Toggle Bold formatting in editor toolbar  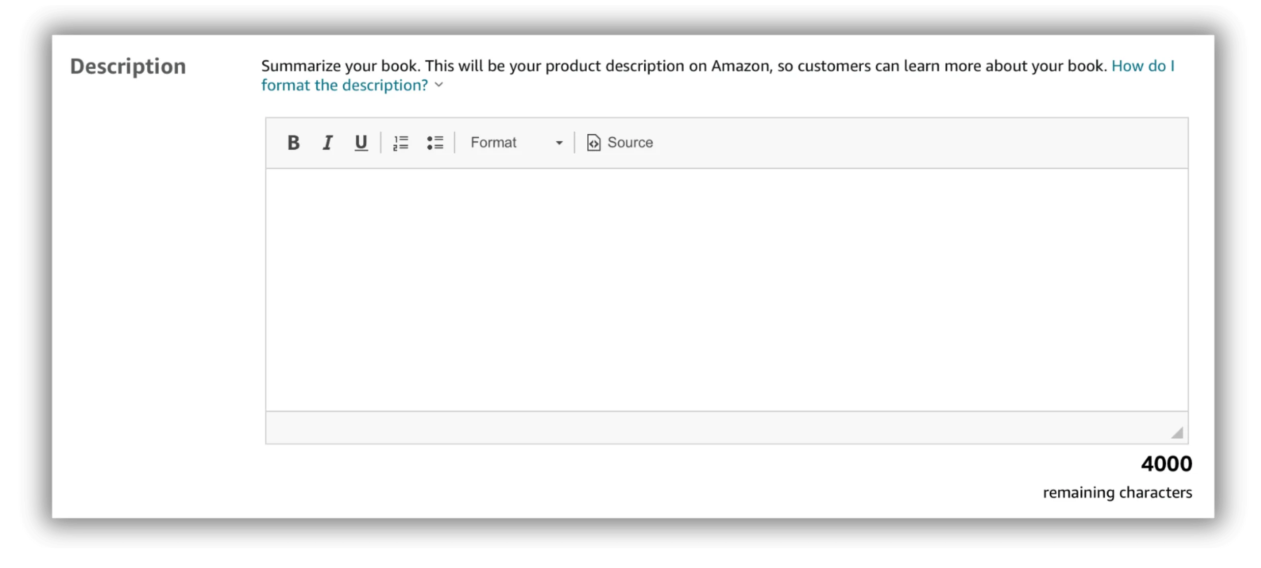(293, 143)
